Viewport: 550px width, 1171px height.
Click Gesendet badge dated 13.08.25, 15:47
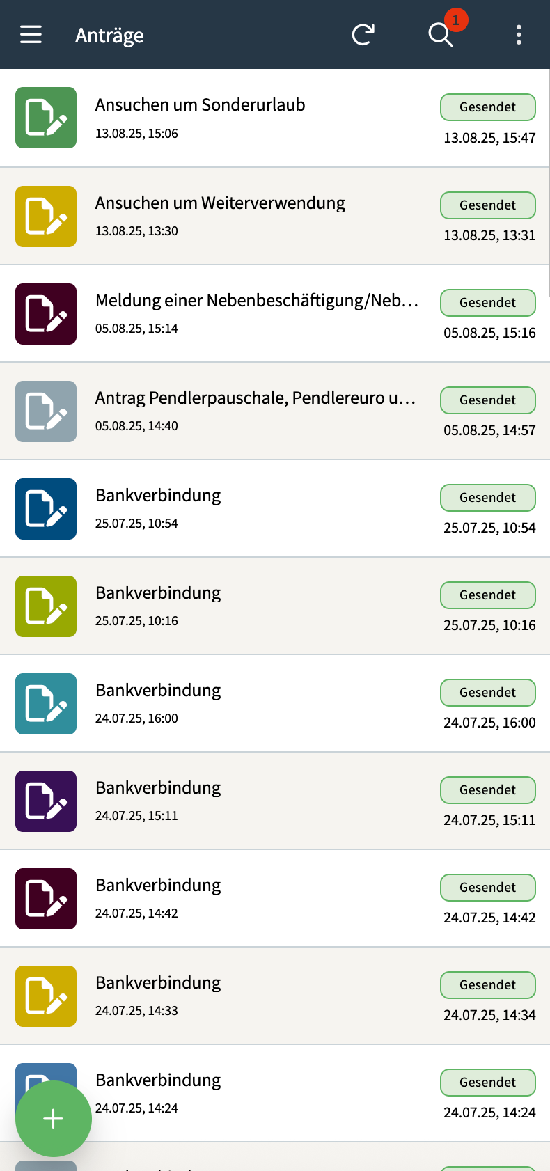488,107
